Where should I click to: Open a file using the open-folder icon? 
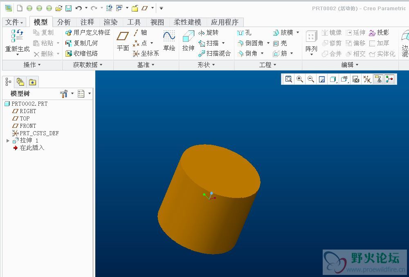58,8
